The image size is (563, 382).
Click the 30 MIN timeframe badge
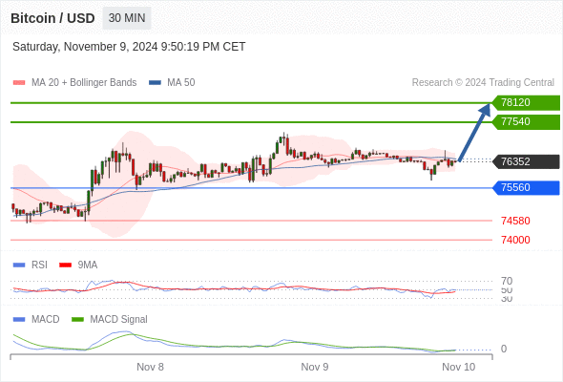pyautogui.click(x=127, y=18)
